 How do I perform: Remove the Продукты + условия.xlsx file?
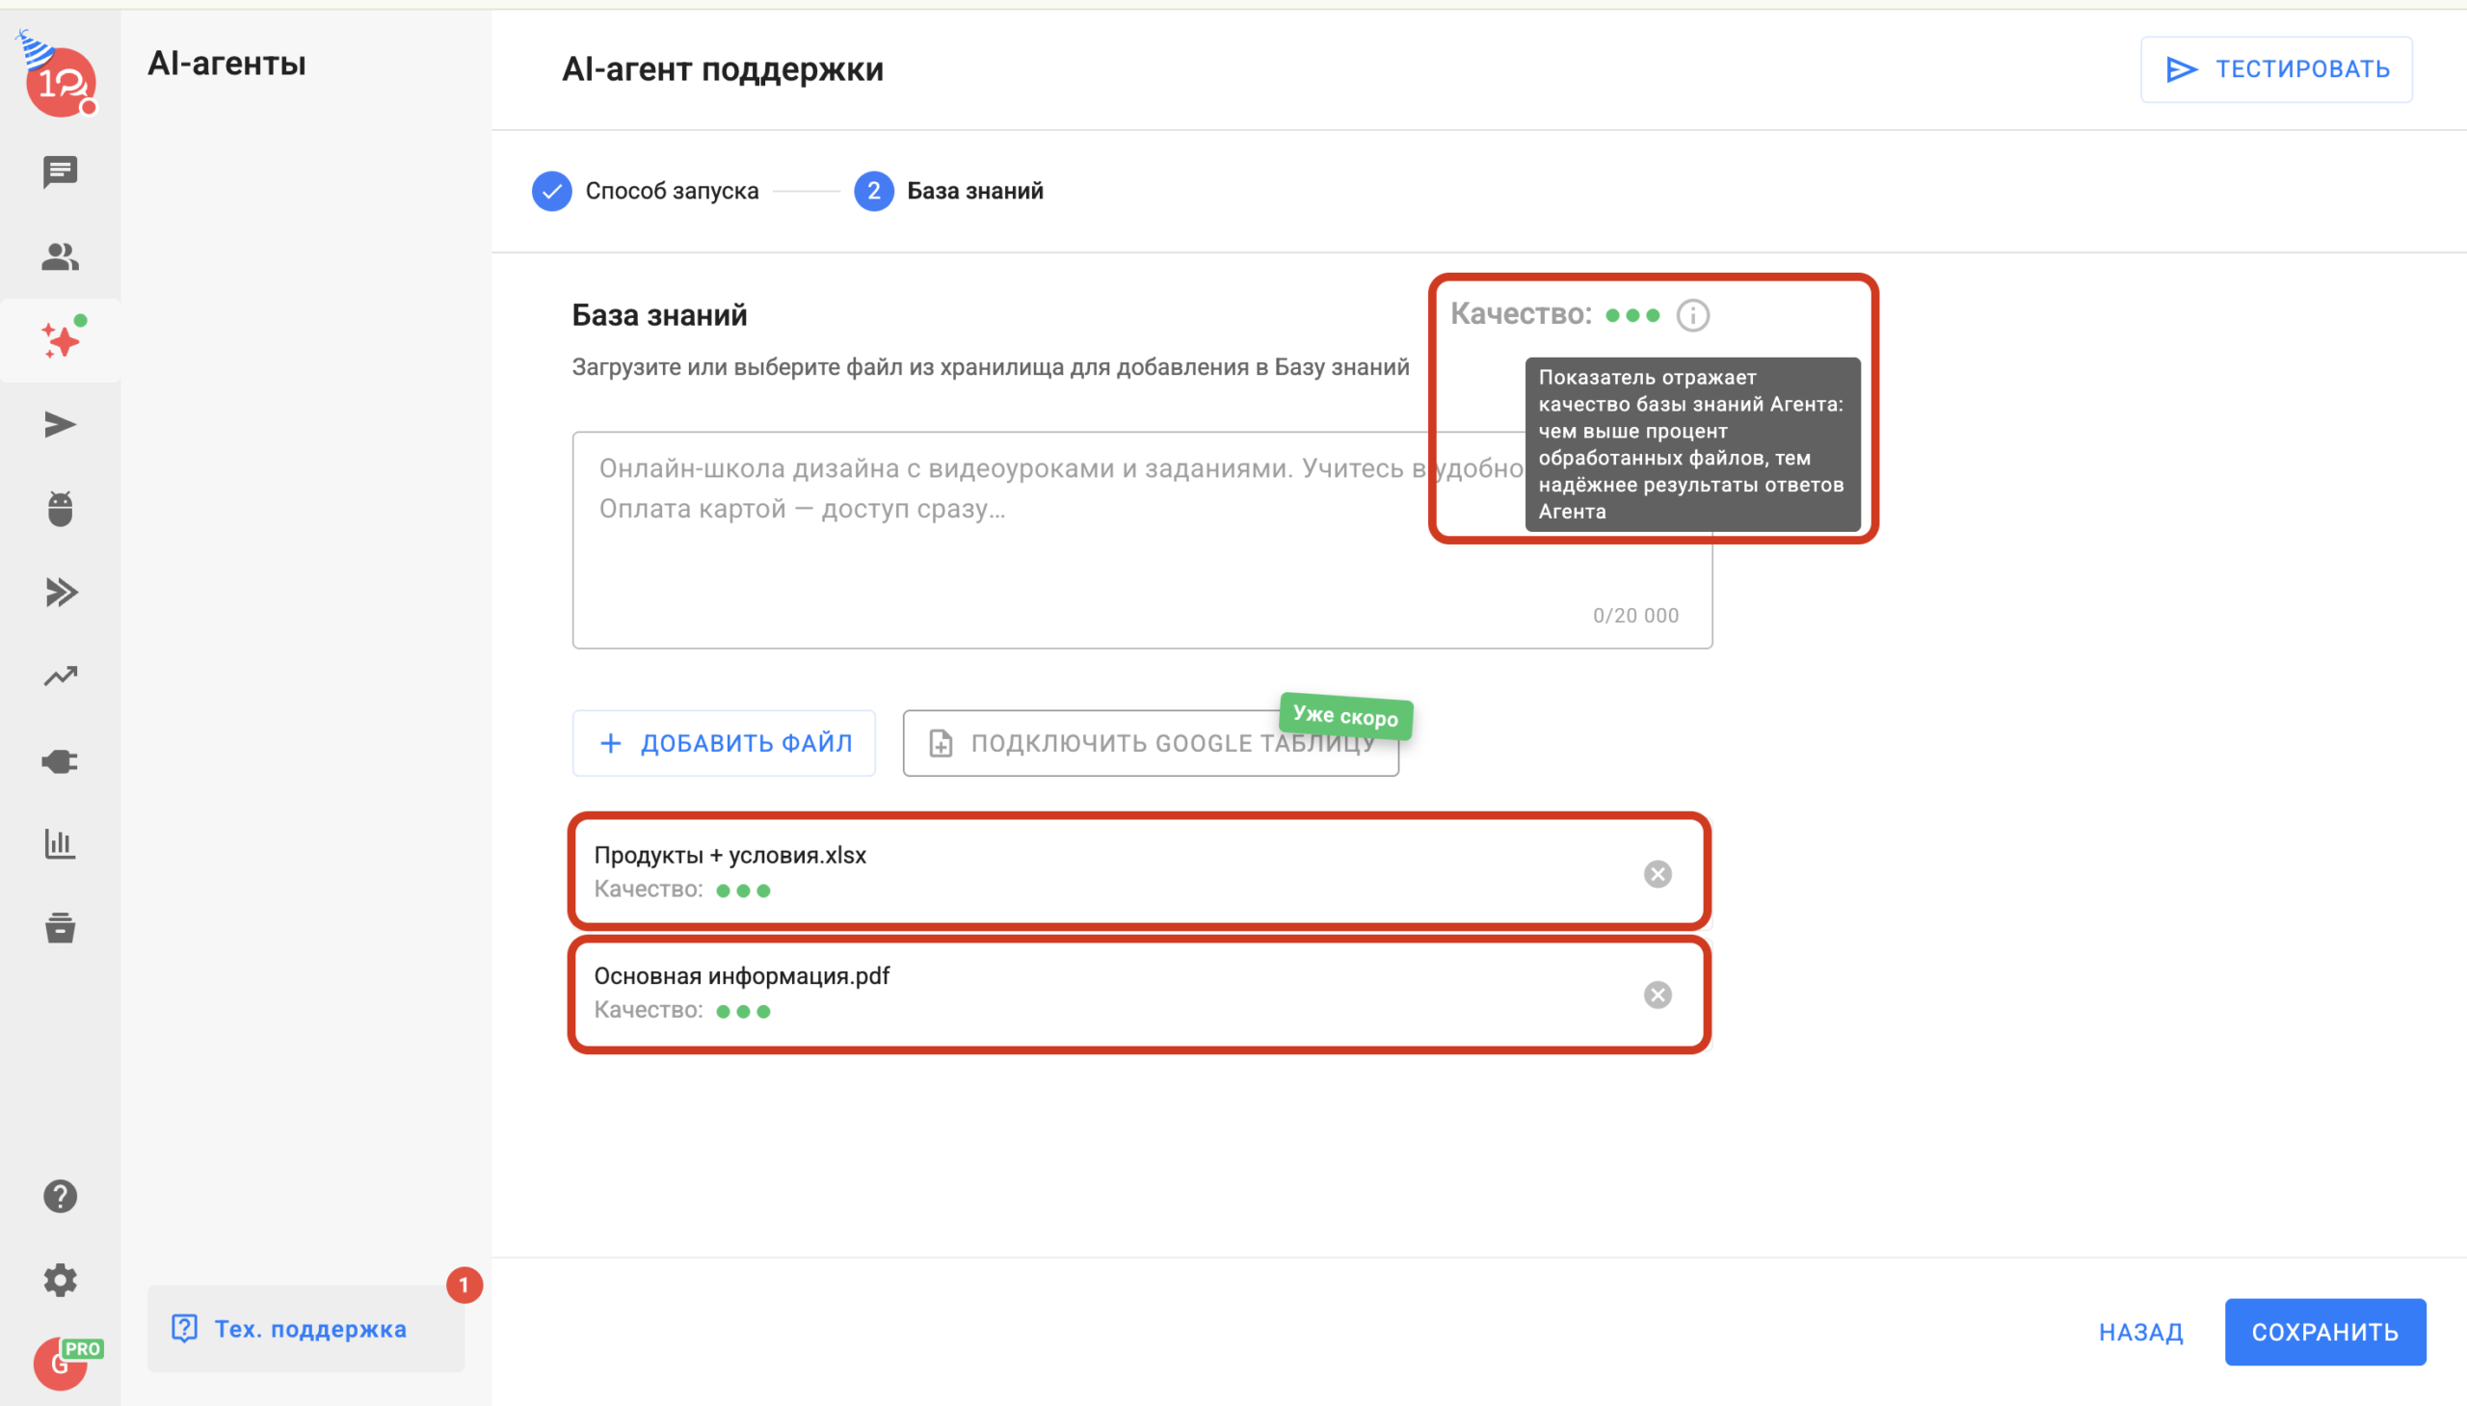tap(1658, 874)
